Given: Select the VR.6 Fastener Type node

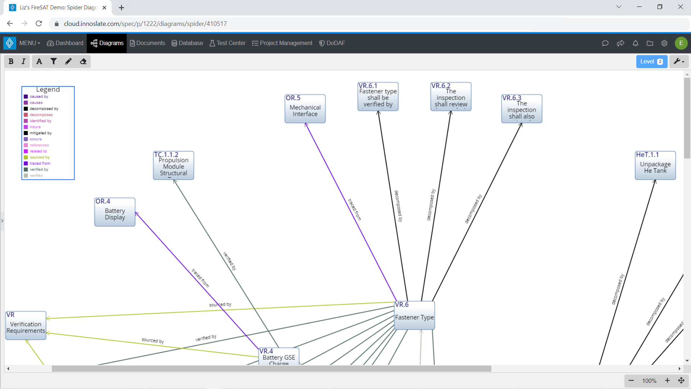Looking at the screenshot, I should tap(414, 316).
